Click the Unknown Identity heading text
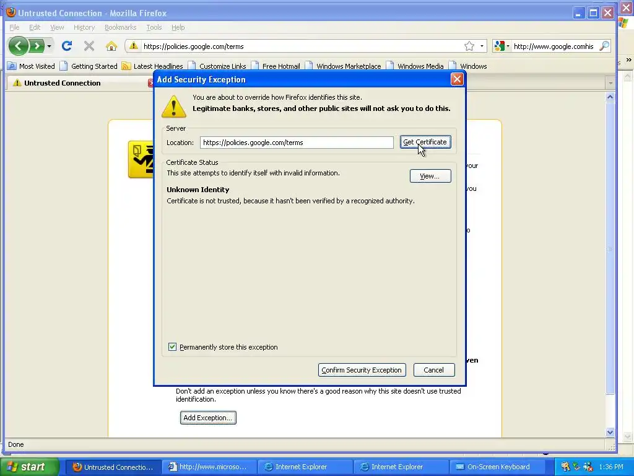The width and height of the screenshot is (634, 476). point(198,190)
